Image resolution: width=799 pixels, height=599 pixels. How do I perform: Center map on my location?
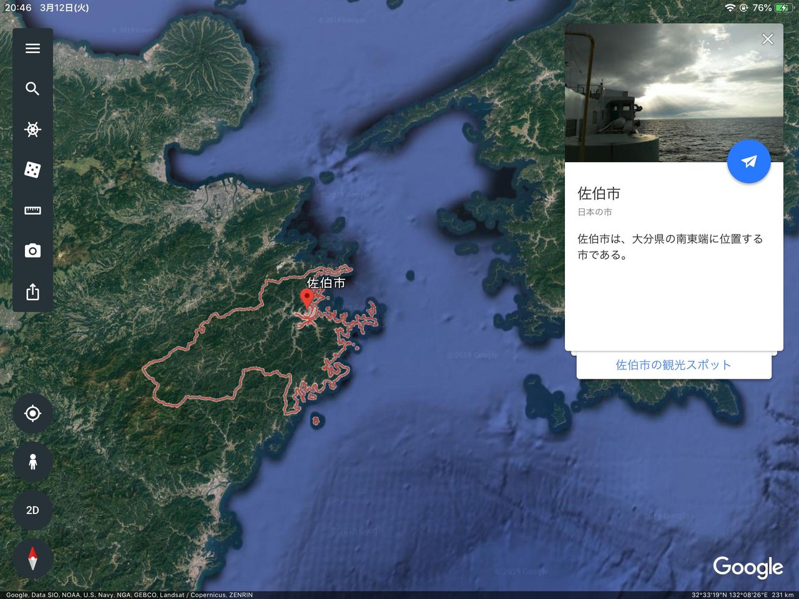pyautogui.click(x=32, y=413)
